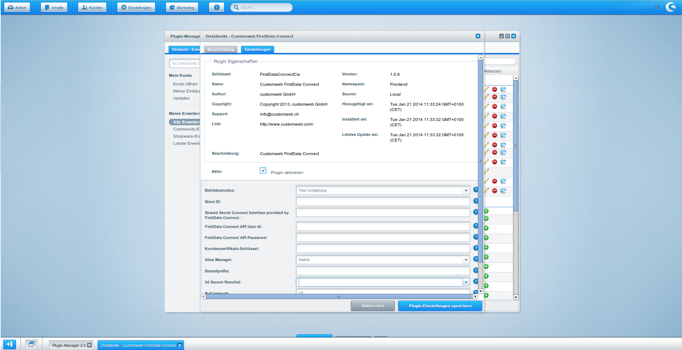
Task: Open the Inhalte menu
Action: point(54,7)
